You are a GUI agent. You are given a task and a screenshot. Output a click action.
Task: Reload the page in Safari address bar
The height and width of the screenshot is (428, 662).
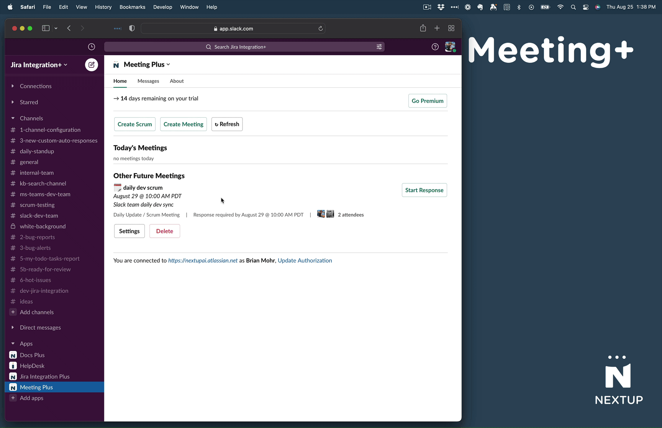(321, 28)
